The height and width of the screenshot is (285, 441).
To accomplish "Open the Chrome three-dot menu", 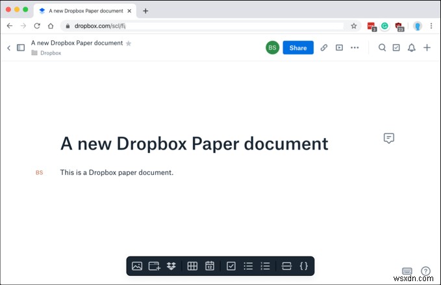I will pyautogui.click(x=431, y=26).
